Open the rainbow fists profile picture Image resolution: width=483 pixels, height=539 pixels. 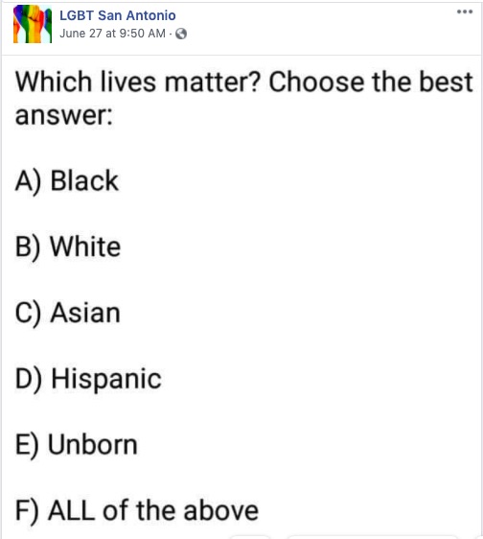click(x=33, y=25)
